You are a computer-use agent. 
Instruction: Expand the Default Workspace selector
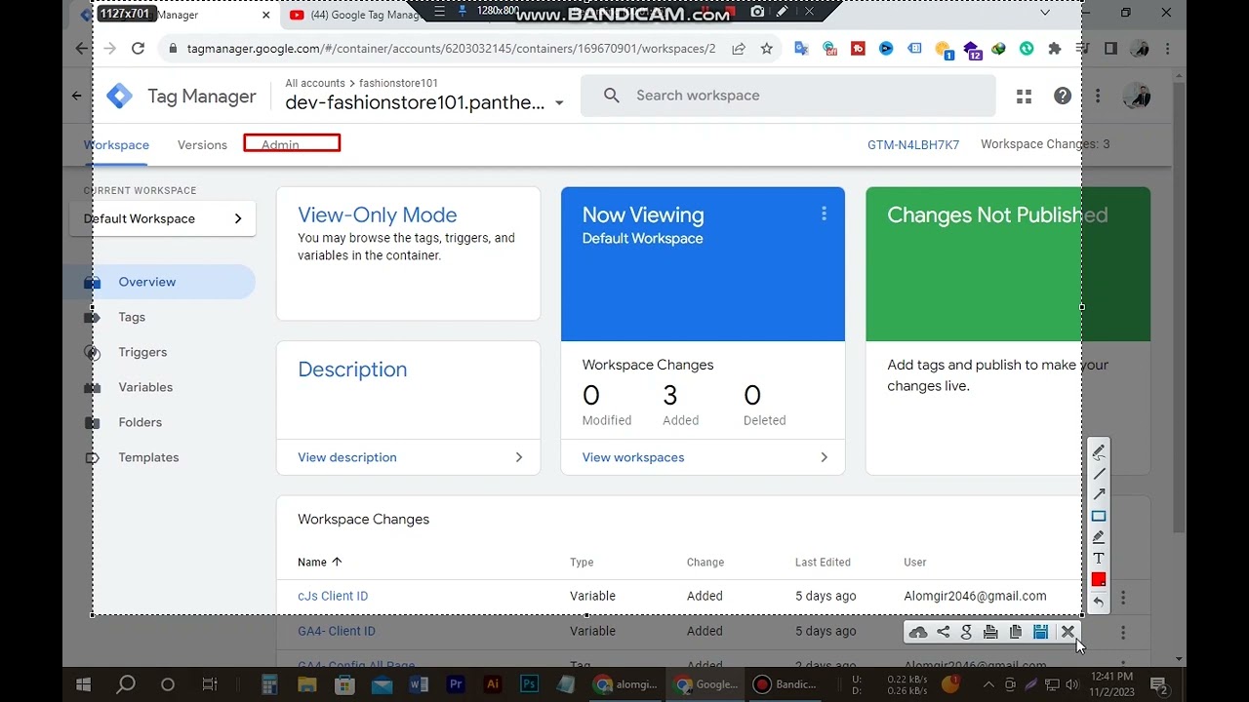(163, 218)
